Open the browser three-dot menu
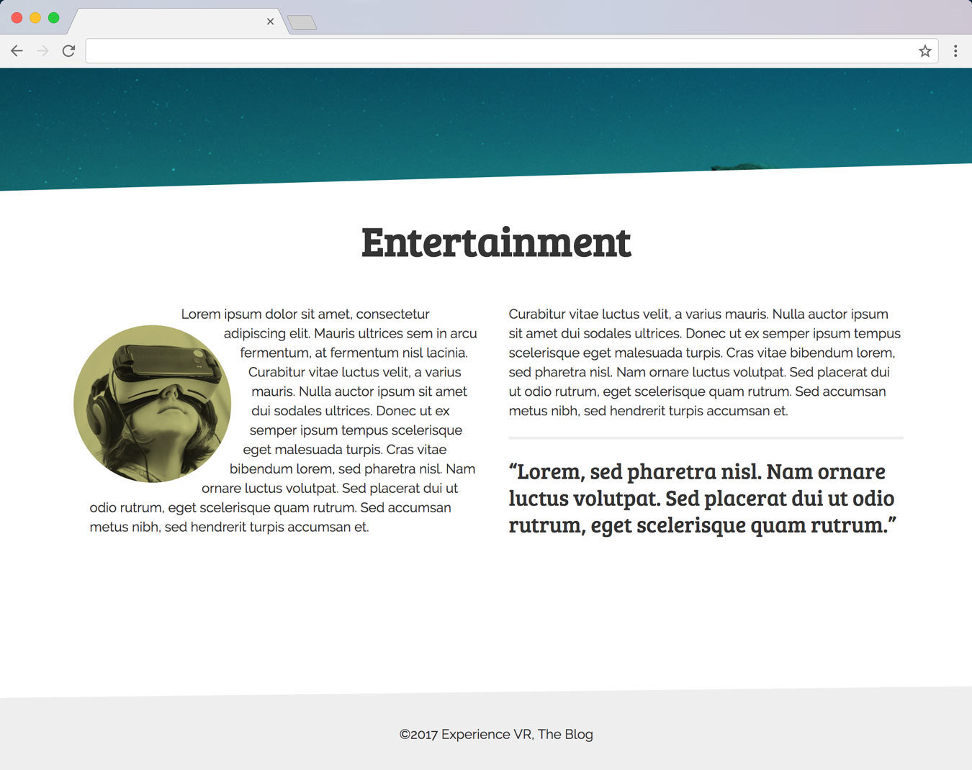 point(955,51)
